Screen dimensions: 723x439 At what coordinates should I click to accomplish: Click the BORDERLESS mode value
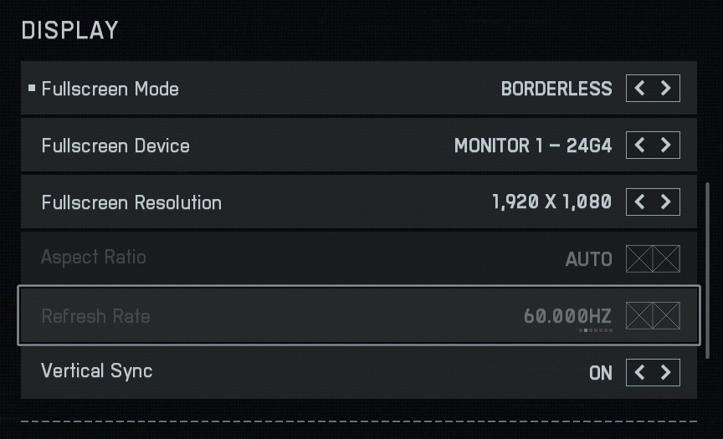[556, 89]
